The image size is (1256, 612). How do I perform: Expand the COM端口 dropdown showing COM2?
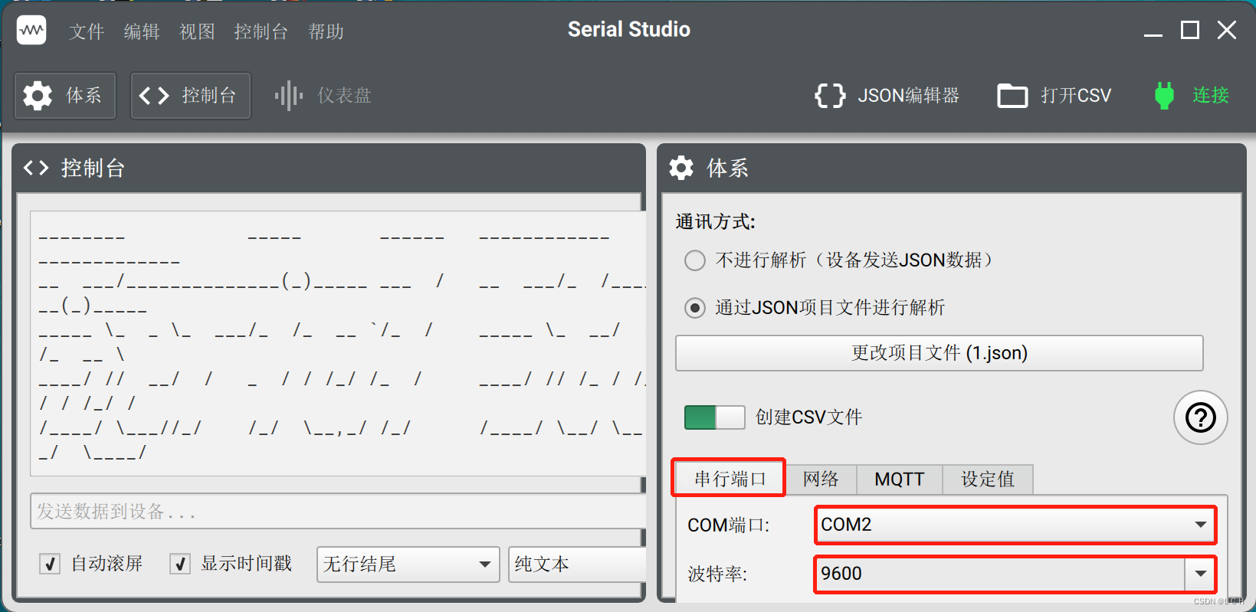pyautogui.click(x=1015, y=525)
